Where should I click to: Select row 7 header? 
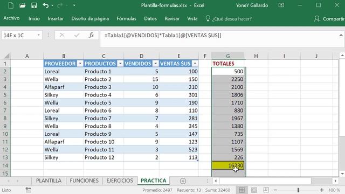(x=5, y=110)
